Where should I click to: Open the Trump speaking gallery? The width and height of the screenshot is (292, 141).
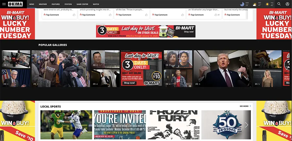coord(222,69)
